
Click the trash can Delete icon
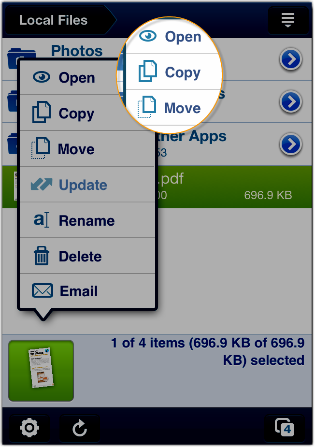[42, 256]
